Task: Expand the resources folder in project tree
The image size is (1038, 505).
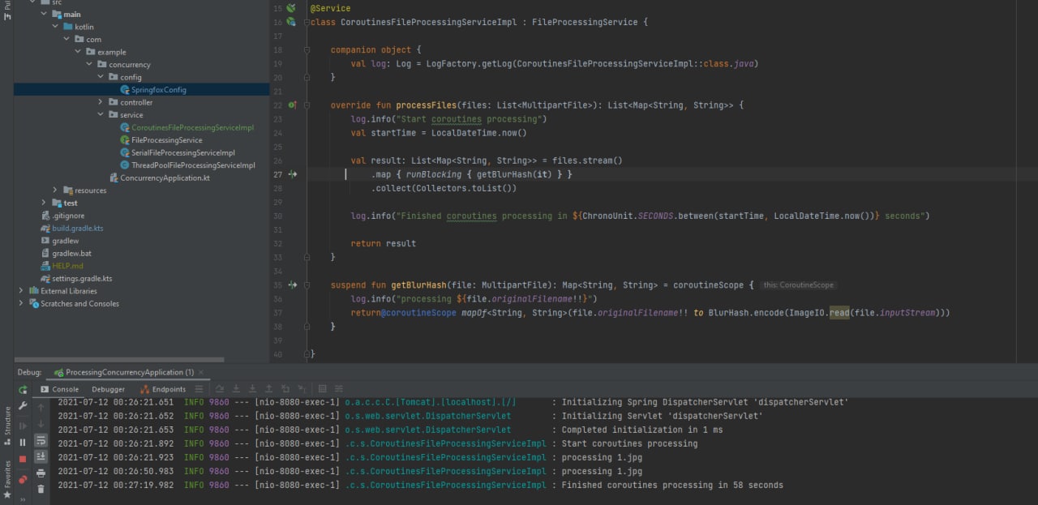Action: pyautogui.click(x=55, y=190)
